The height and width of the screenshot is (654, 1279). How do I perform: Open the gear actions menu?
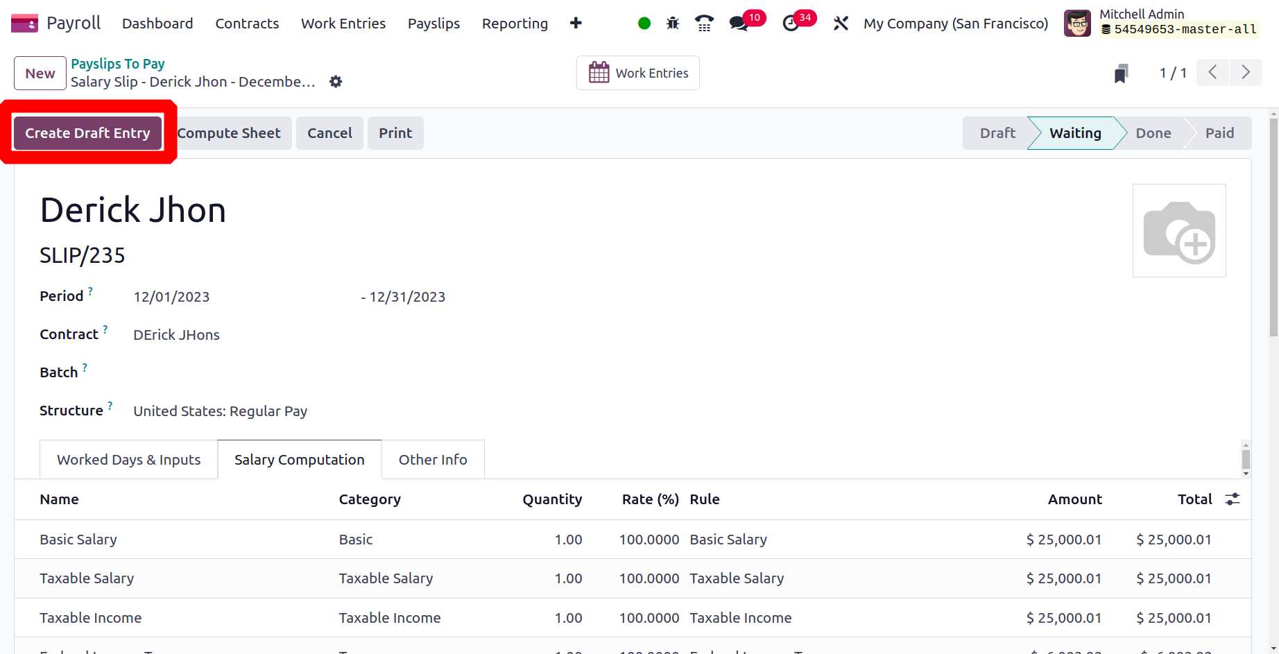336,82
